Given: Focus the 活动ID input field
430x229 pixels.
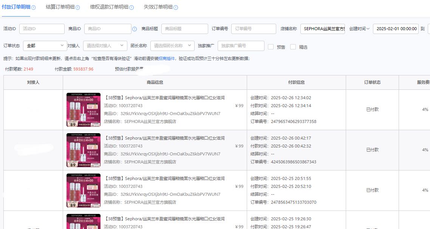Looking at the screenshot, I should pos(42,29).
